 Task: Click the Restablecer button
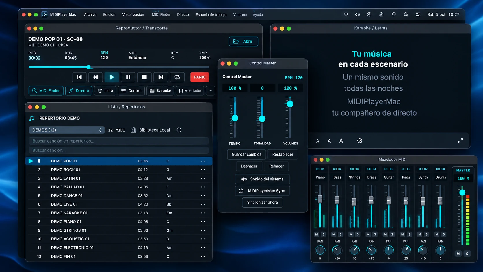[283, 154]
